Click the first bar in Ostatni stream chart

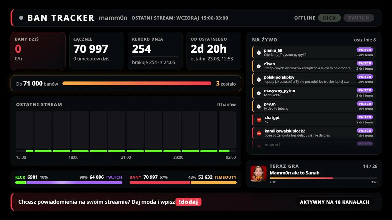click(25, 130)
